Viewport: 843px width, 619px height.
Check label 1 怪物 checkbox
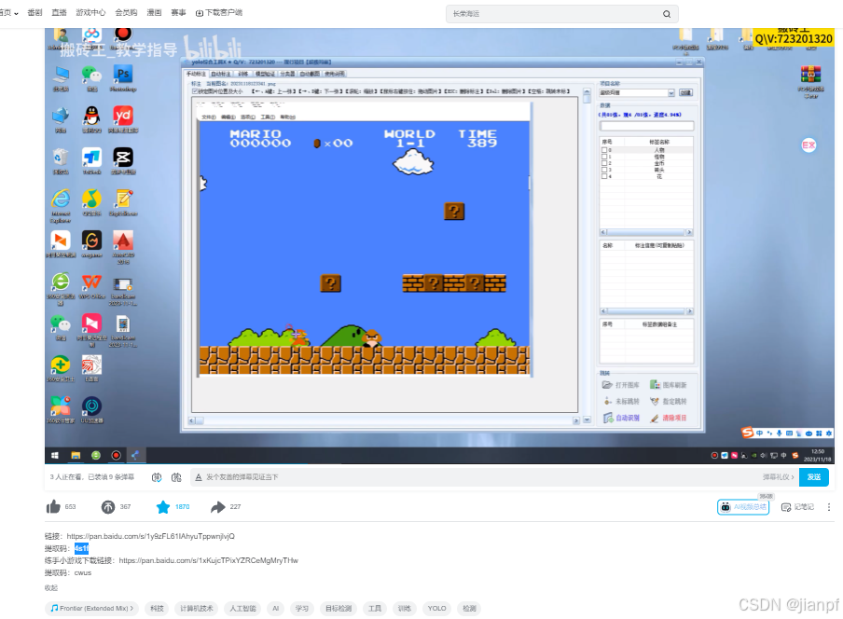point(604,157)
